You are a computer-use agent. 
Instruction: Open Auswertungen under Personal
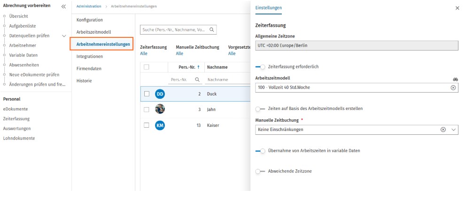(x=17, y=128)
